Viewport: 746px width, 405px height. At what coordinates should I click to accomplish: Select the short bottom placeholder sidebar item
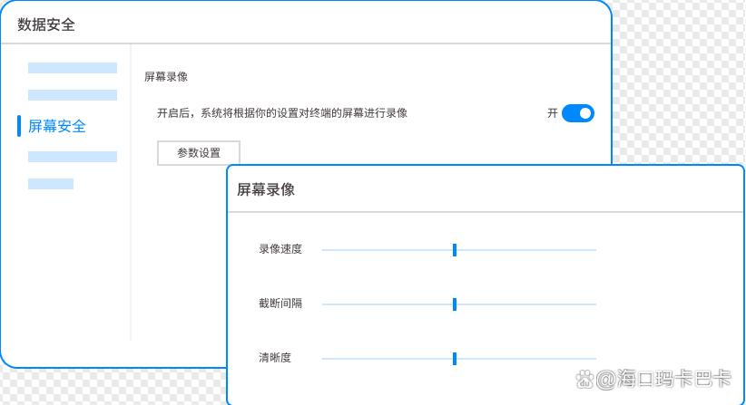pos(51,184)
